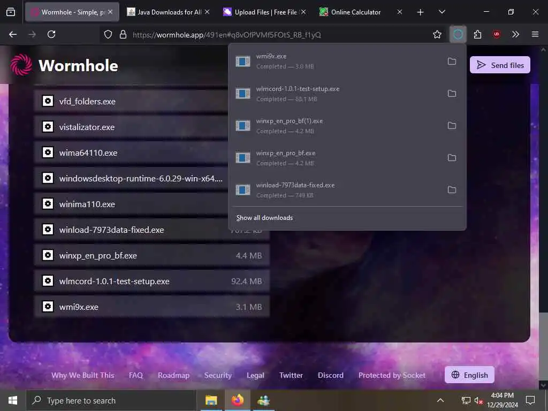Image resolution: width=548 pixels, height=411 pixels.
Task: Open the Security link
Action: pyautogui.click(x=218, y=375)
